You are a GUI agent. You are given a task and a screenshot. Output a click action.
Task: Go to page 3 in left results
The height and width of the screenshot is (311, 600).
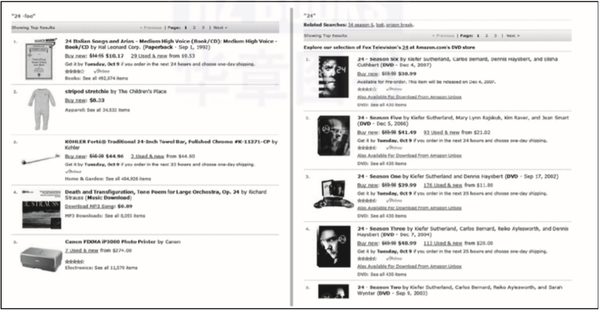tap(203, 28)
